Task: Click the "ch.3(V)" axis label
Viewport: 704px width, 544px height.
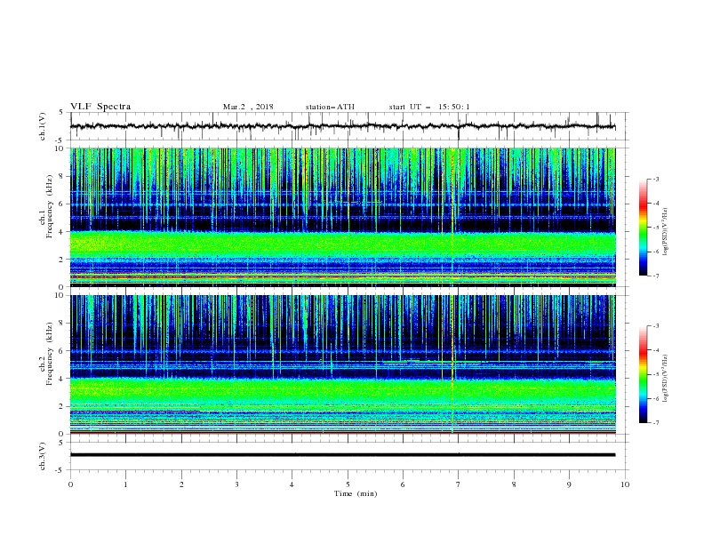Action: pyautogui.click(x=43, y=456)
